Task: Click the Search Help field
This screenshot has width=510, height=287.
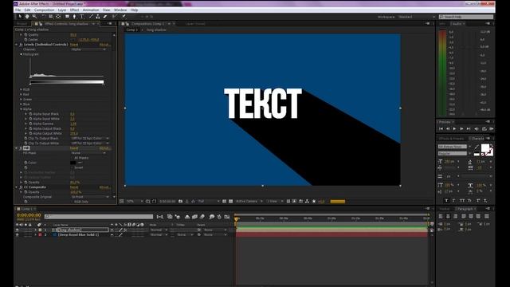Action: click(x=465, y=17)
